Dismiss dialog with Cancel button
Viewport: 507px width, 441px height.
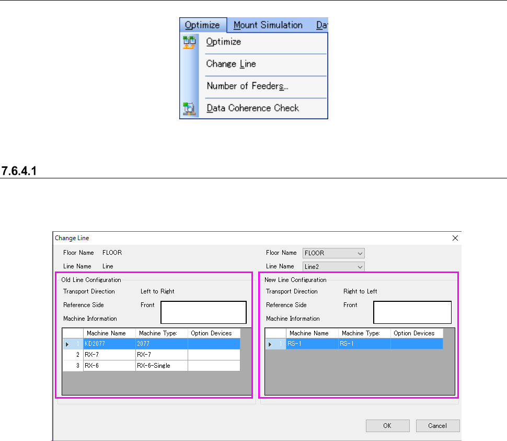tap(437, 426)
